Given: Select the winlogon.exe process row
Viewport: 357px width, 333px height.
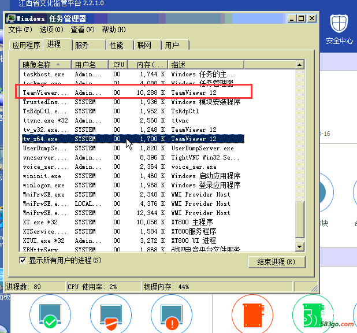Looking at the screenshot, I should pos(133,186).
